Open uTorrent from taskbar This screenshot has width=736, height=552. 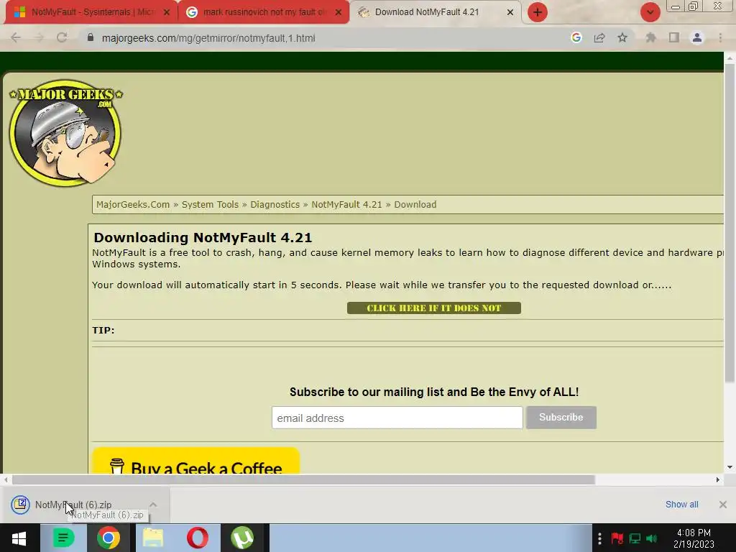coord(242,538)
